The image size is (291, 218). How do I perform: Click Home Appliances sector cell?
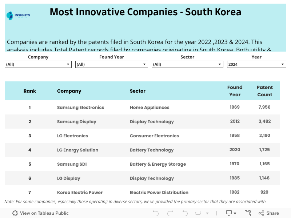(x=150, y=108)
